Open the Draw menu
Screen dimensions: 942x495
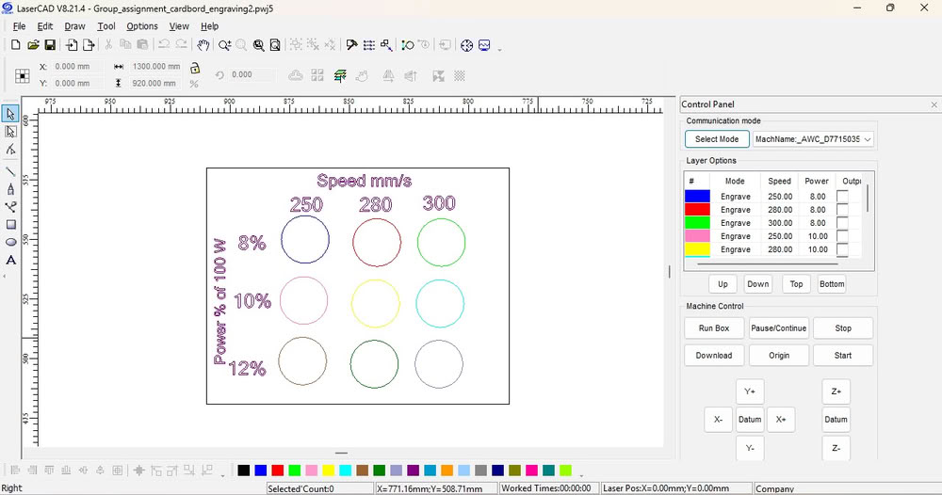(x=75, y=26)
